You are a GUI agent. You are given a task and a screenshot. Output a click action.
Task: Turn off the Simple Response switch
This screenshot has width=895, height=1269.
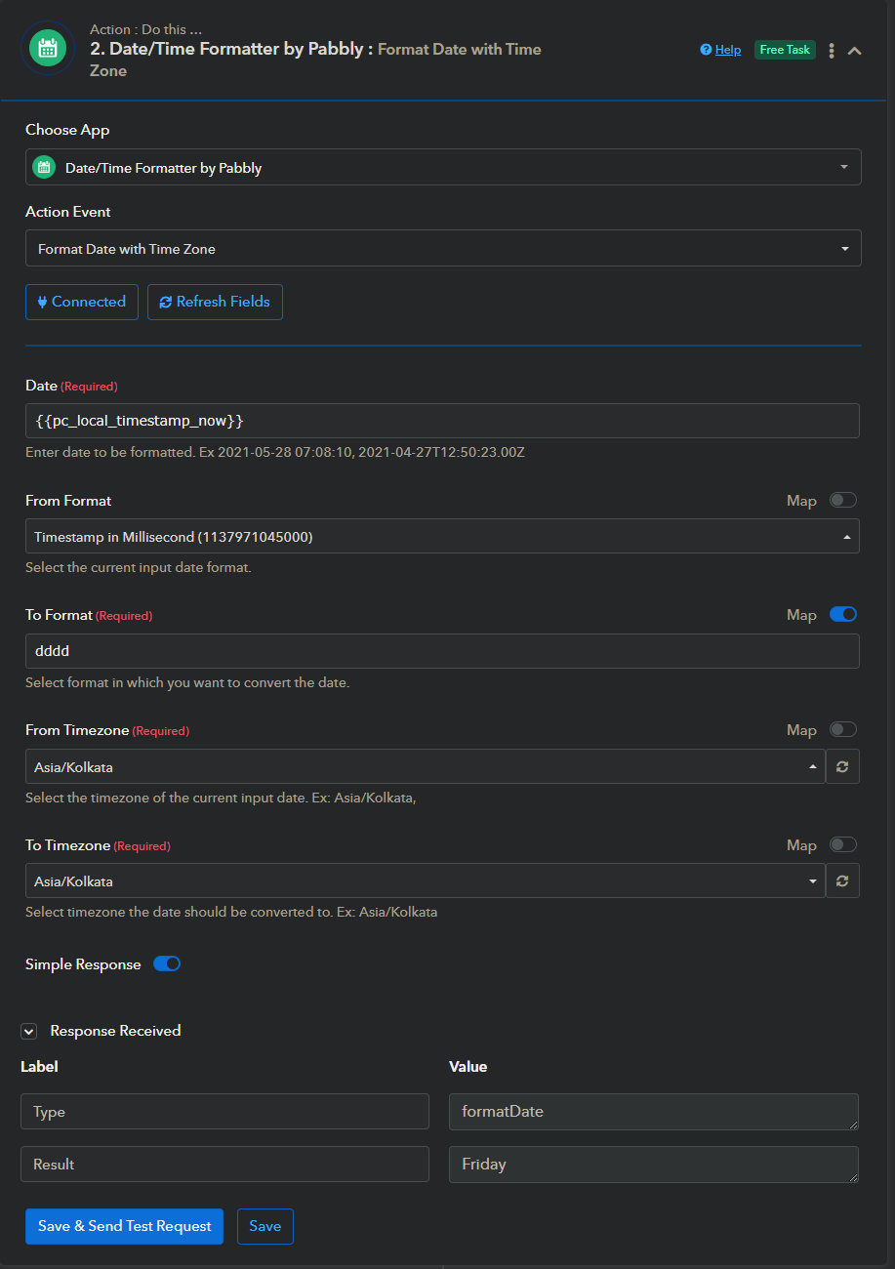click(x=167, y=963)
